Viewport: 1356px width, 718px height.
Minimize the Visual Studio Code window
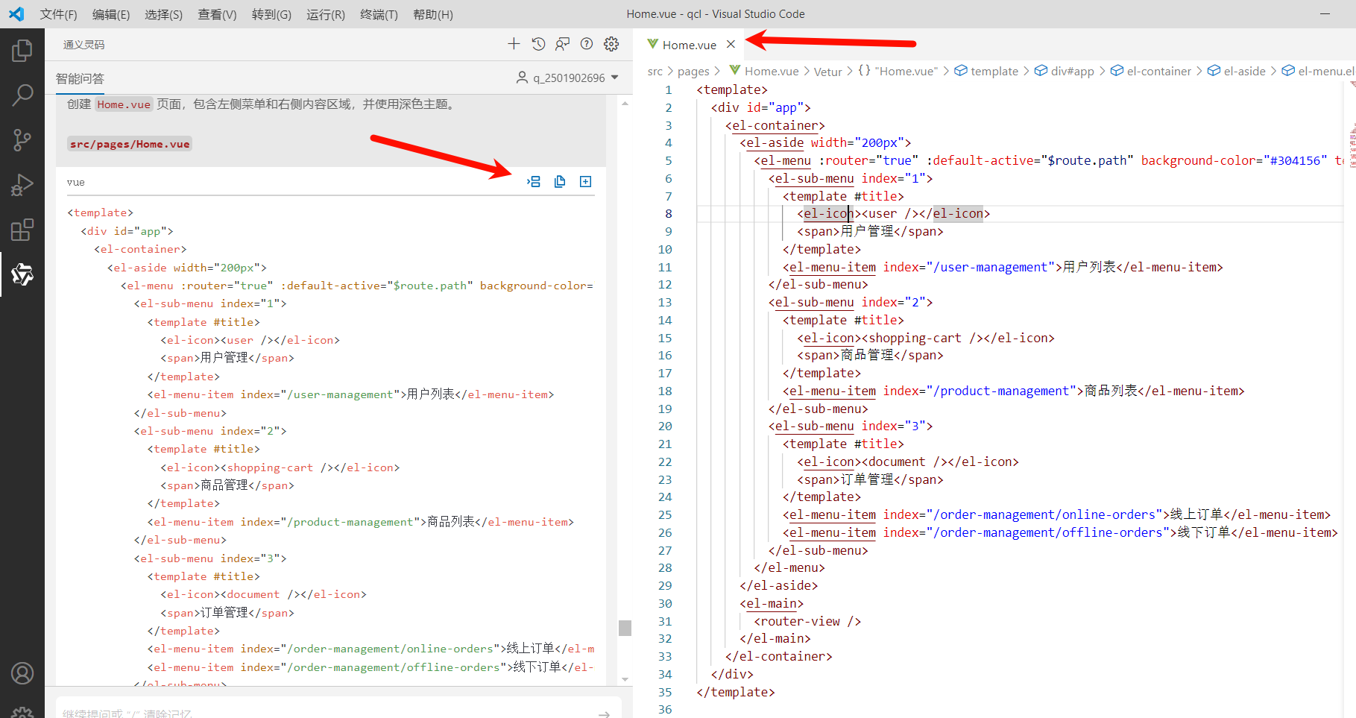pyautogui.click(x=1325, y=14)
